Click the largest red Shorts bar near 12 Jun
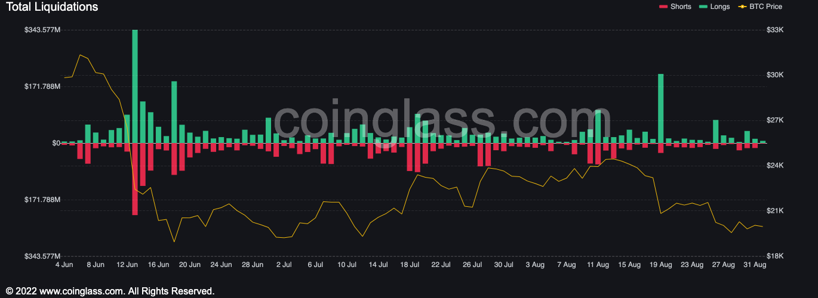The height and width of the screenshot is (298, 818). [135, 179]
